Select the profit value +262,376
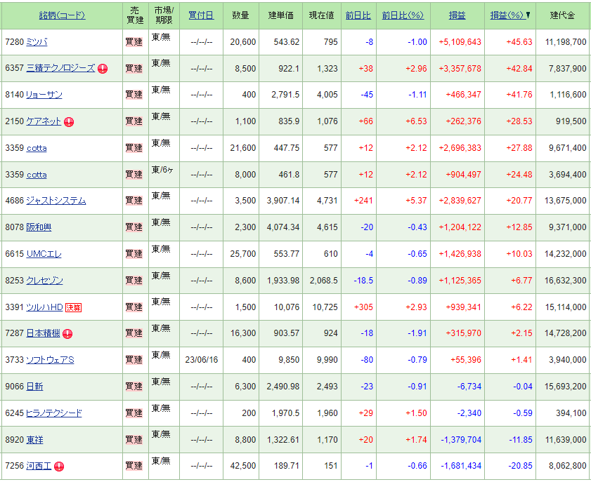 point(463,121)
